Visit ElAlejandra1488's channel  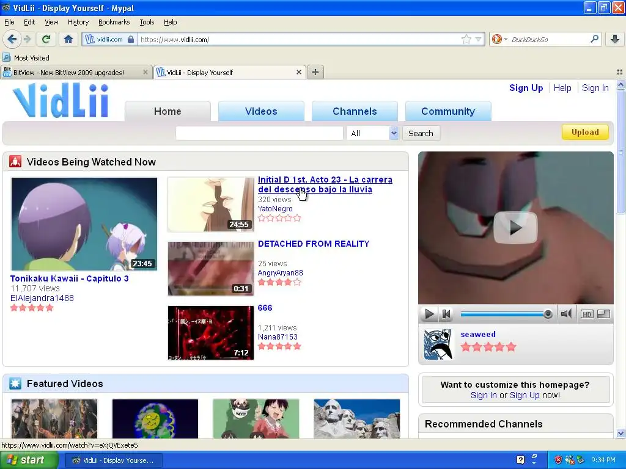42,298
